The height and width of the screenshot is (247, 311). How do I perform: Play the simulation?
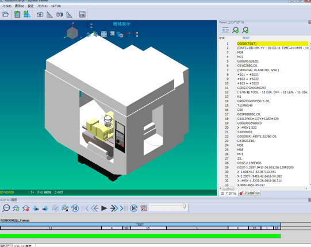click(x=104, y=208)
